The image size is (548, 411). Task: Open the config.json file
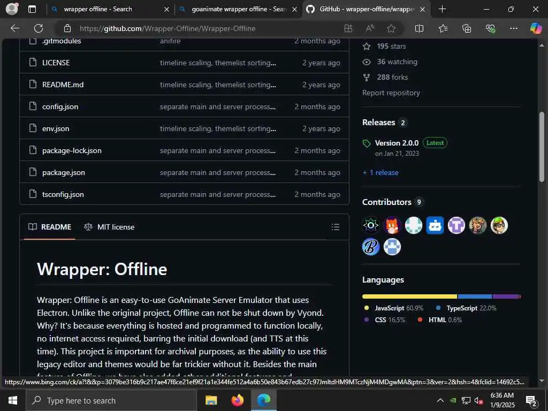[60, 106]
